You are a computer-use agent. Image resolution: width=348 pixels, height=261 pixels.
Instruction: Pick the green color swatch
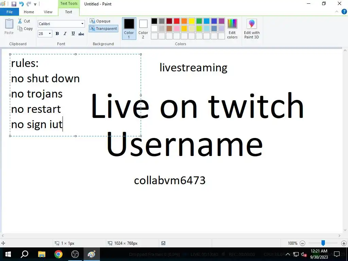click(x=199, y=21)
